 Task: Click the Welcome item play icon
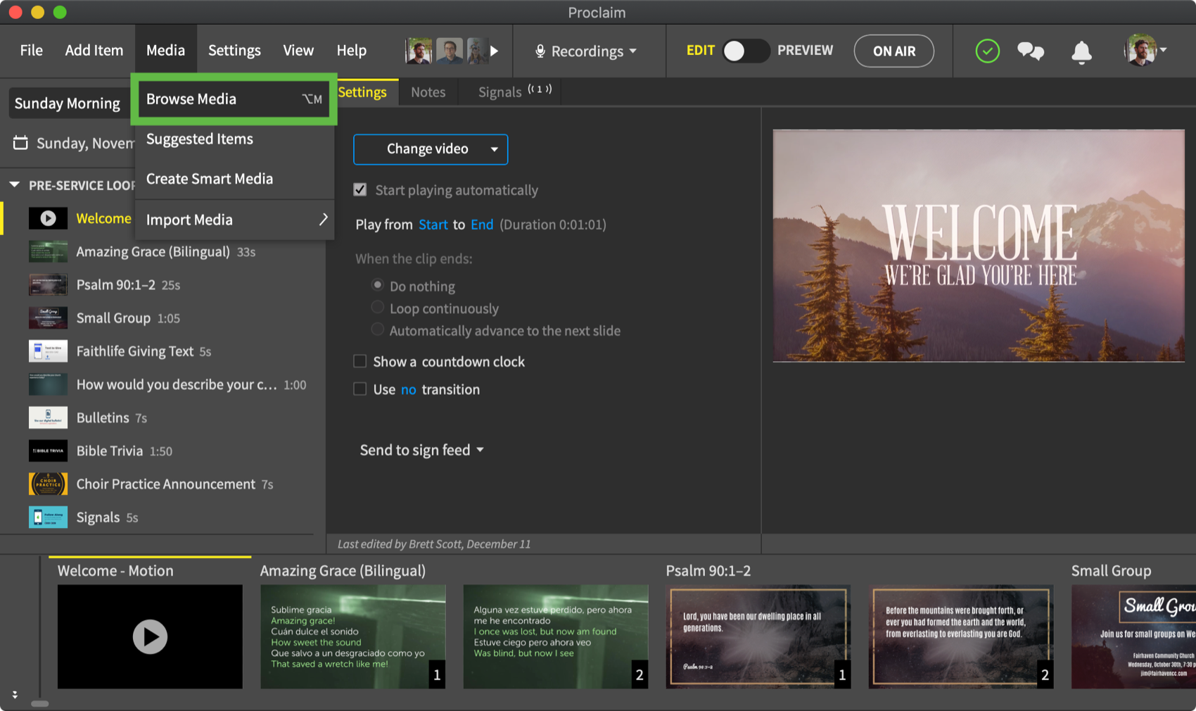tap(48, 218)
